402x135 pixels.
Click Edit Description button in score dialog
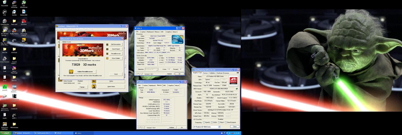pos(116,44)
